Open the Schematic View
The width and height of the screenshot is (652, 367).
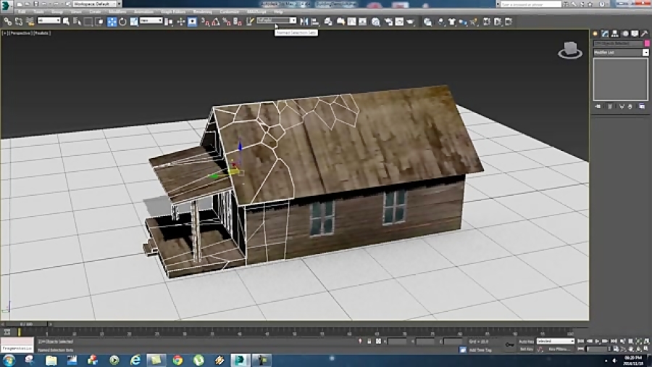point(363,22)
